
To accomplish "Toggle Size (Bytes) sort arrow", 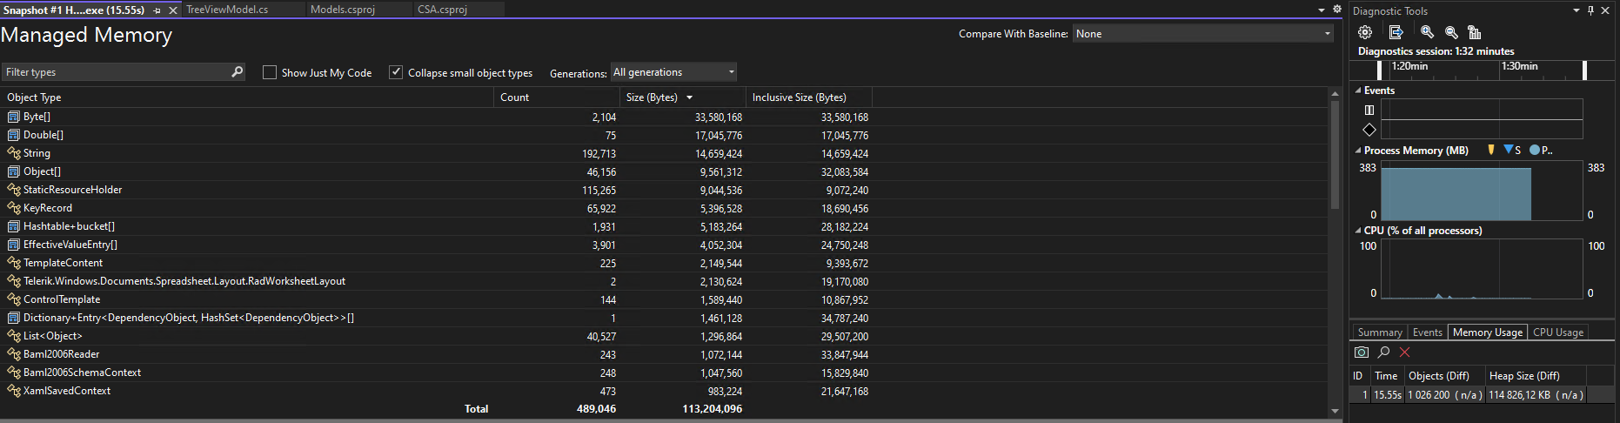I will tap(690, 97).
